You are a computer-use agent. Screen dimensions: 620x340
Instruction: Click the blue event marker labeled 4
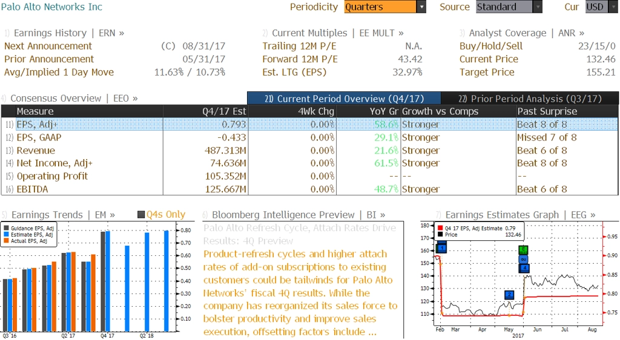524,268
